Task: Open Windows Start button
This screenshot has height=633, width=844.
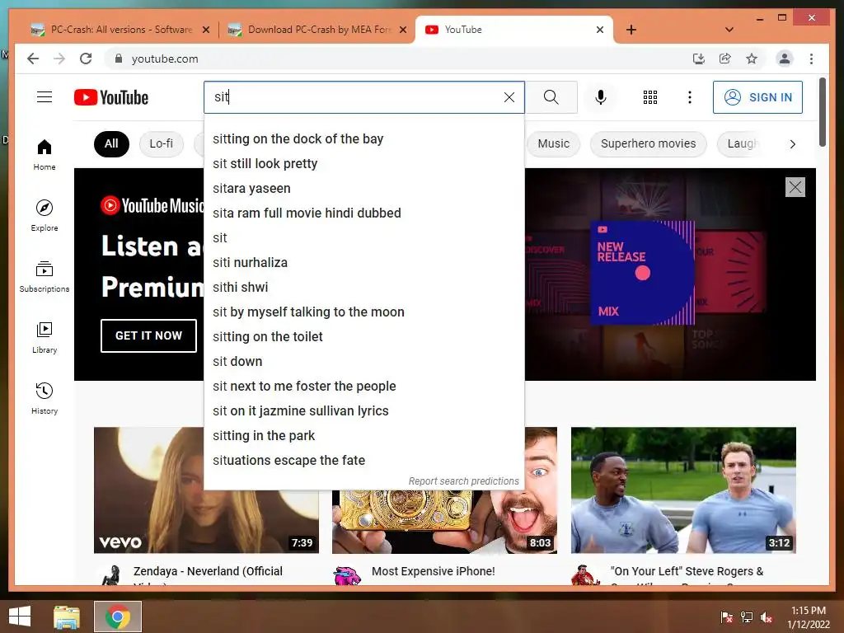Action: pos(20,617)
